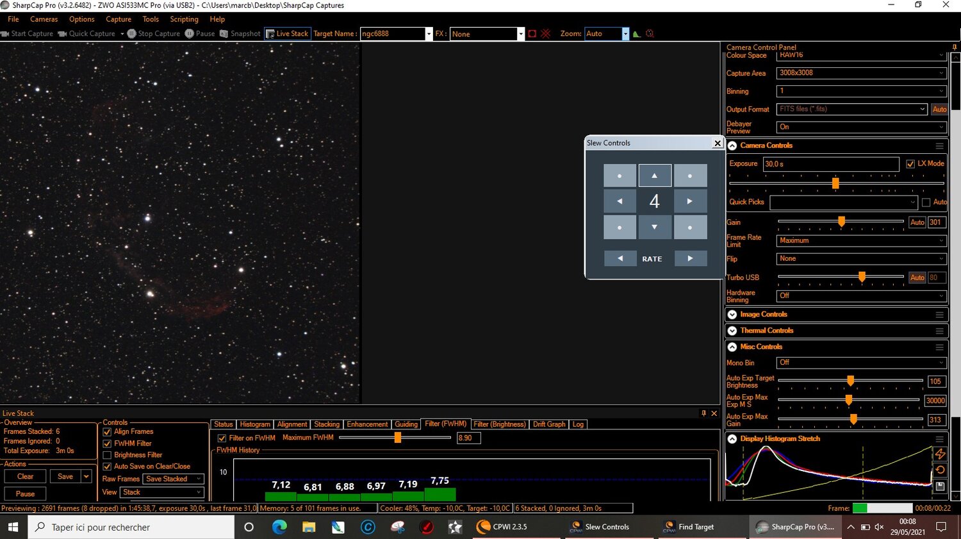This screenshot has width=961, height=539.
Task: Click the Clear button in Actions
Action: [25, 477]
